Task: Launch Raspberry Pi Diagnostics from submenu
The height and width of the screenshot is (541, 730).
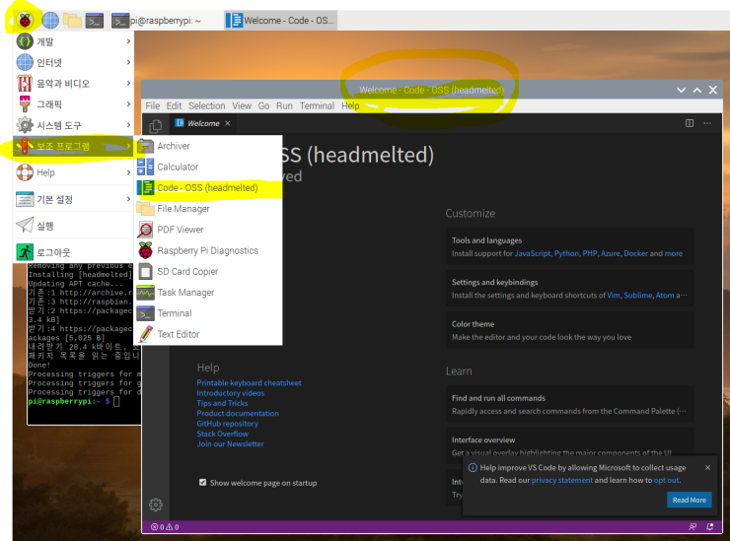Action: pyautogui.click(x=208, y=250)
